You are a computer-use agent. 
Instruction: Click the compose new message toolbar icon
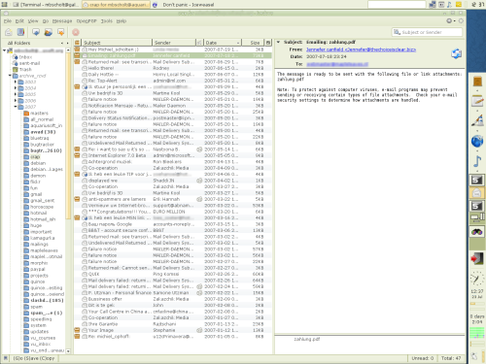click(9, 32)
